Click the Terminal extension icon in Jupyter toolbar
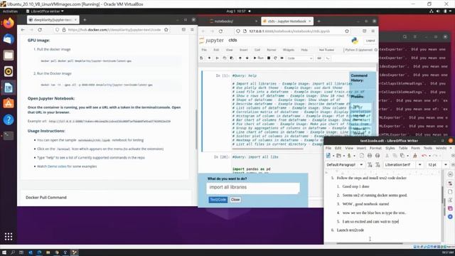The height and width of the screenshot is (256, 455). click(x=328, y=58)
